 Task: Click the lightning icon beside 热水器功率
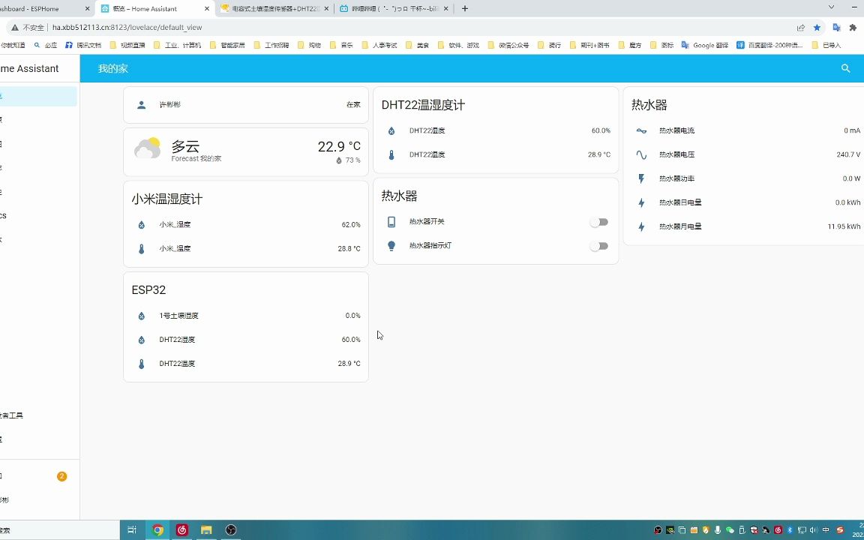point(641,178)
